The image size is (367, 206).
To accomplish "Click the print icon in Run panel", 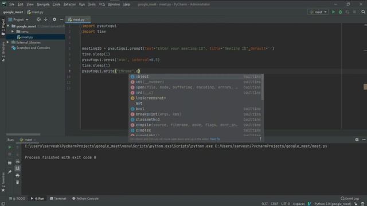I will pos(18,176).
